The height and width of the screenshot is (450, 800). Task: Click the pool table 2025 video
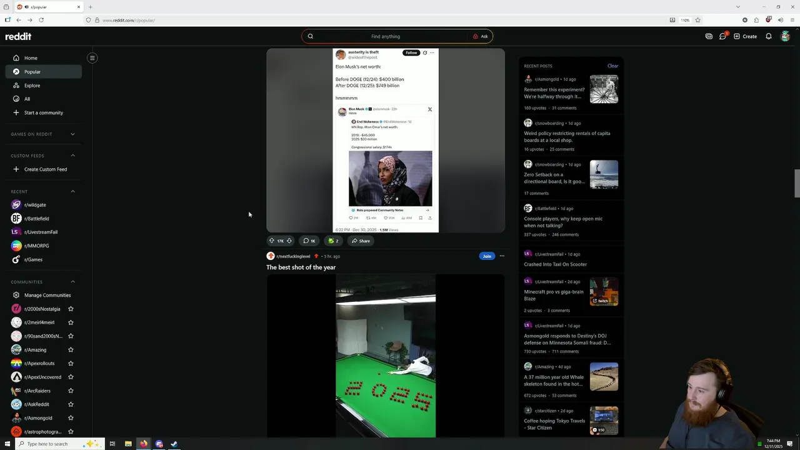point(386,356)
